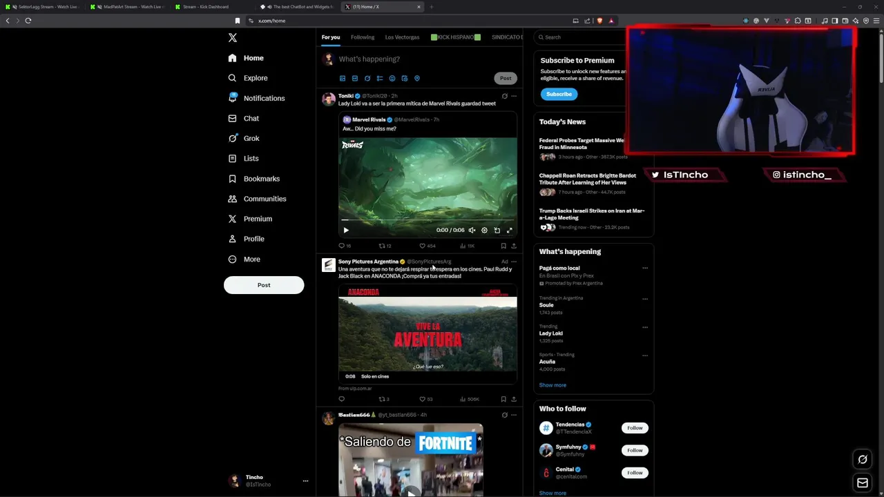884x497 pixels.
Task: Enter fullscreen on Marvel Rivals video
Action: click(509, 231)
